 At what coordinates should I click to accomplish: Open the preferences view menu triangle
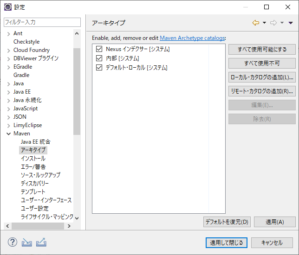pos(291,23)
